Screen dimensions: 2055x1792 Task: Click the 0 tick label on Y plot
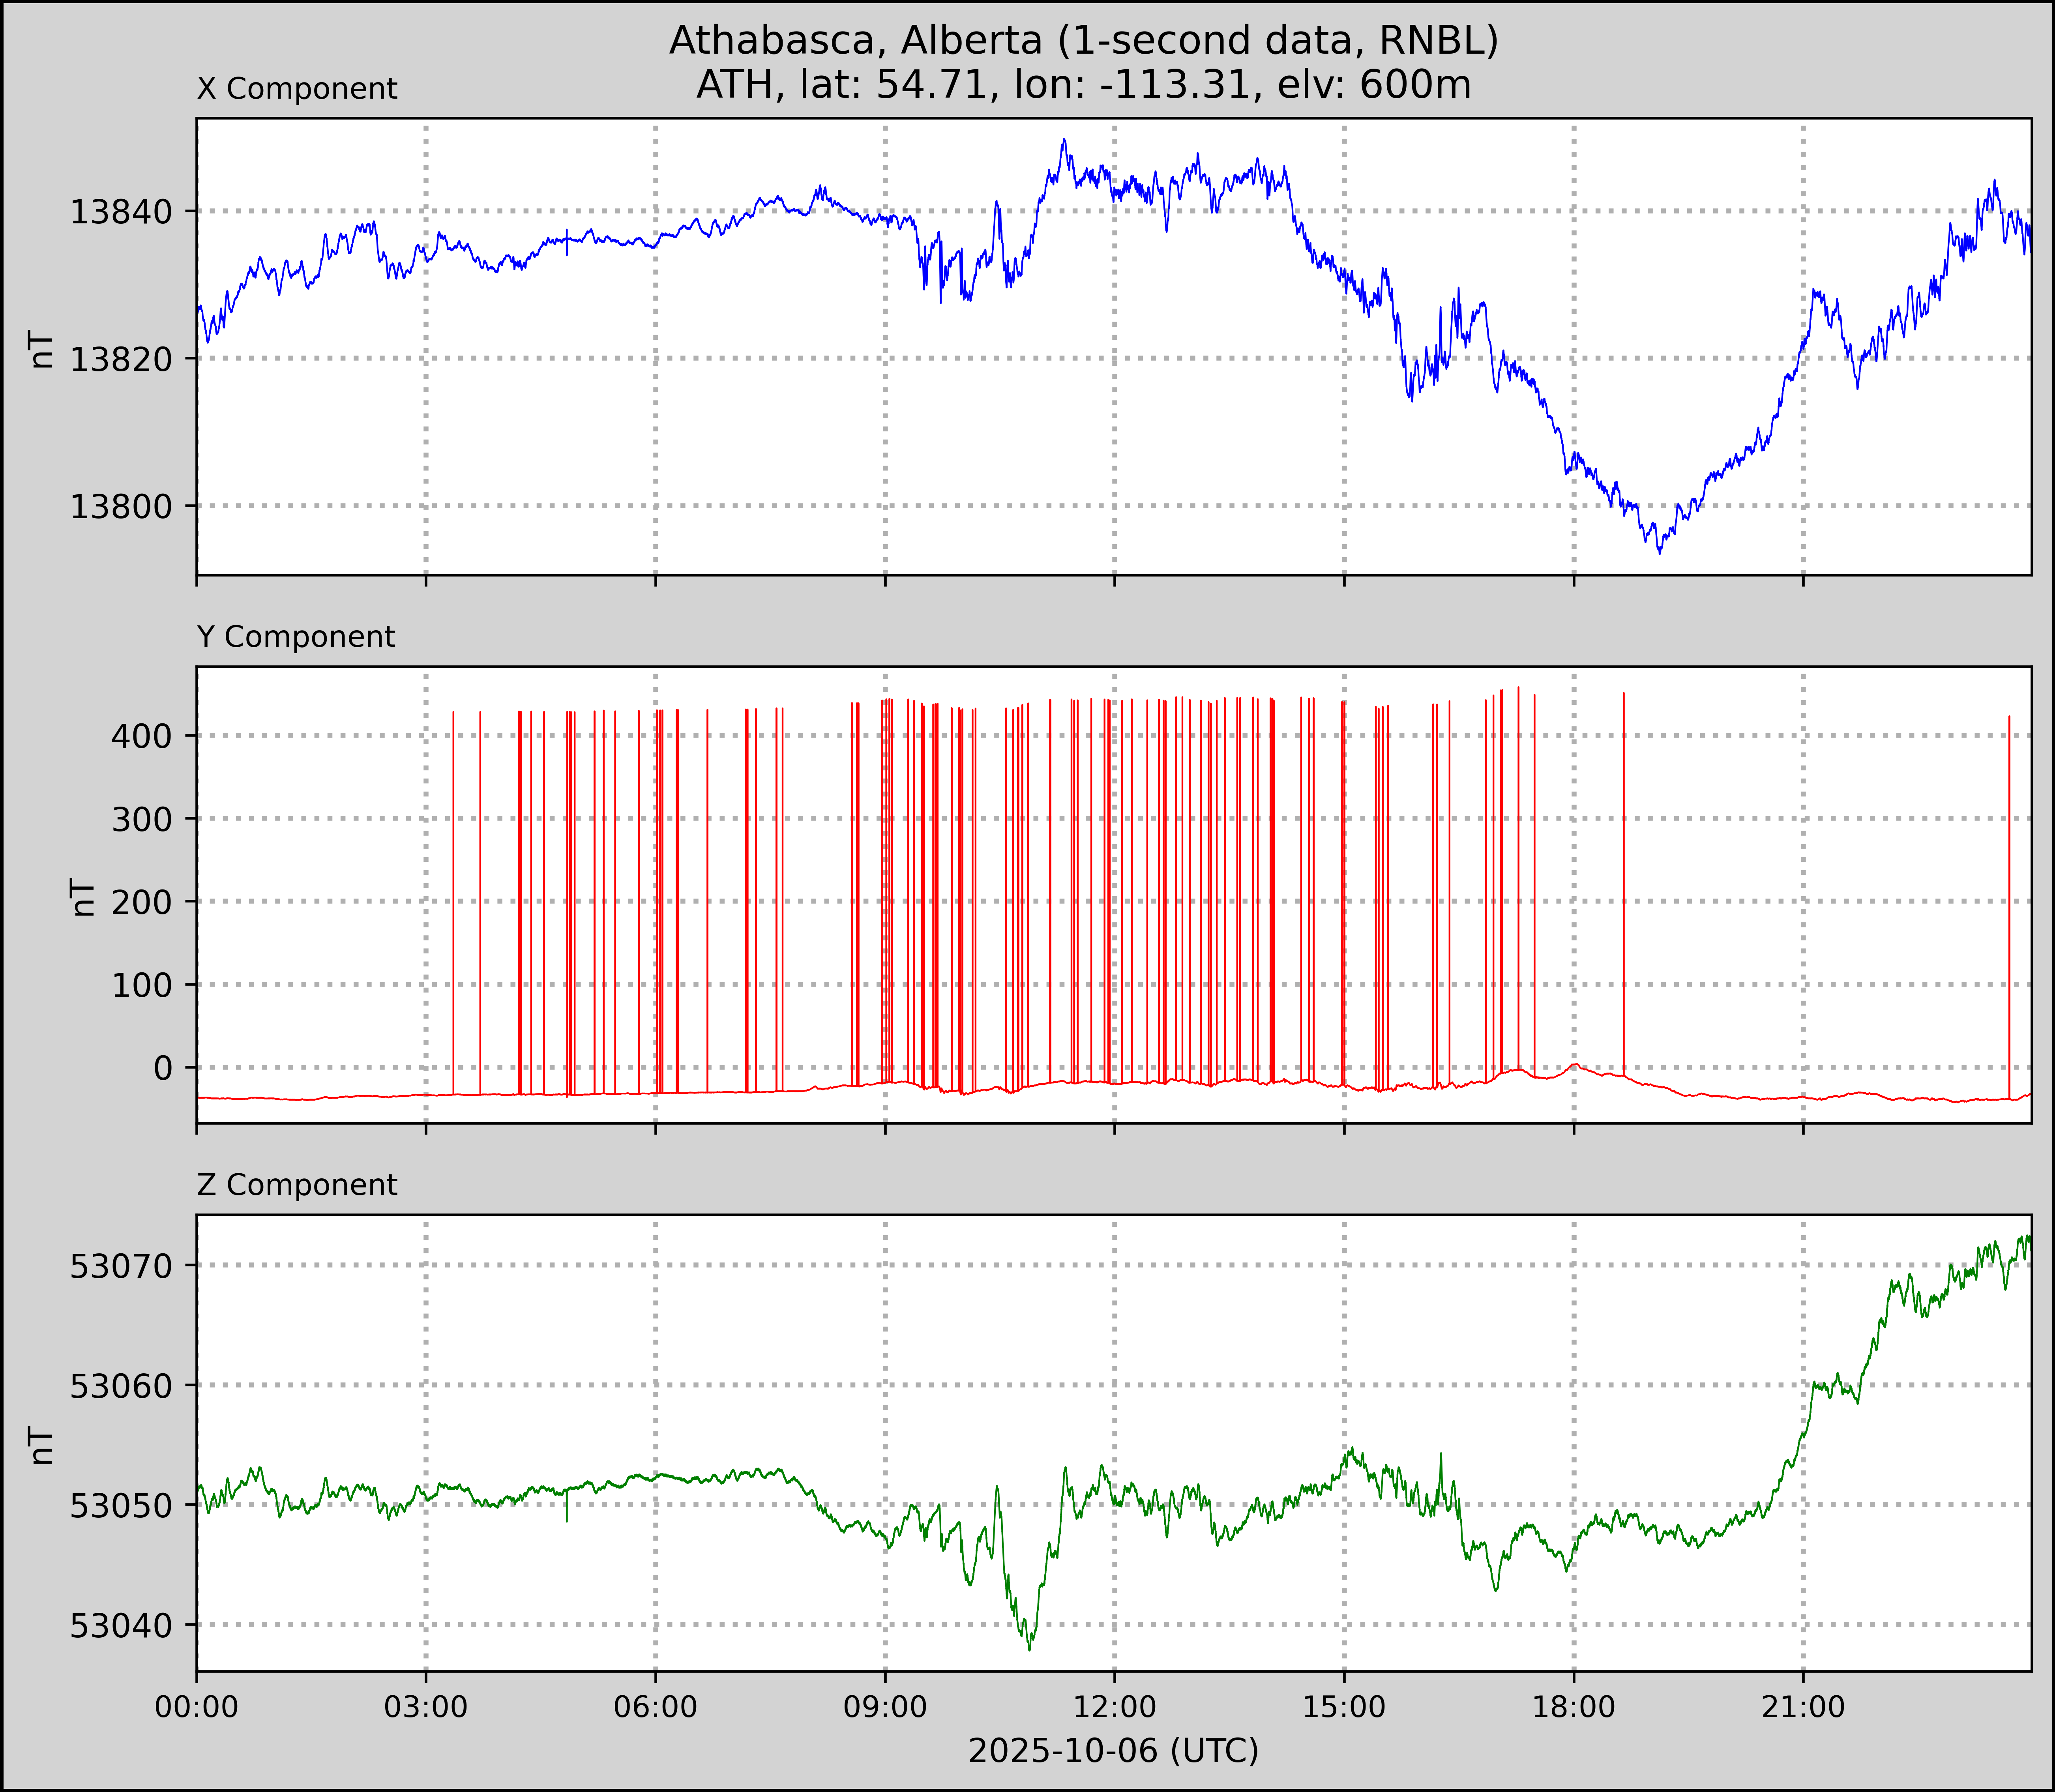tap(163, 1068)
